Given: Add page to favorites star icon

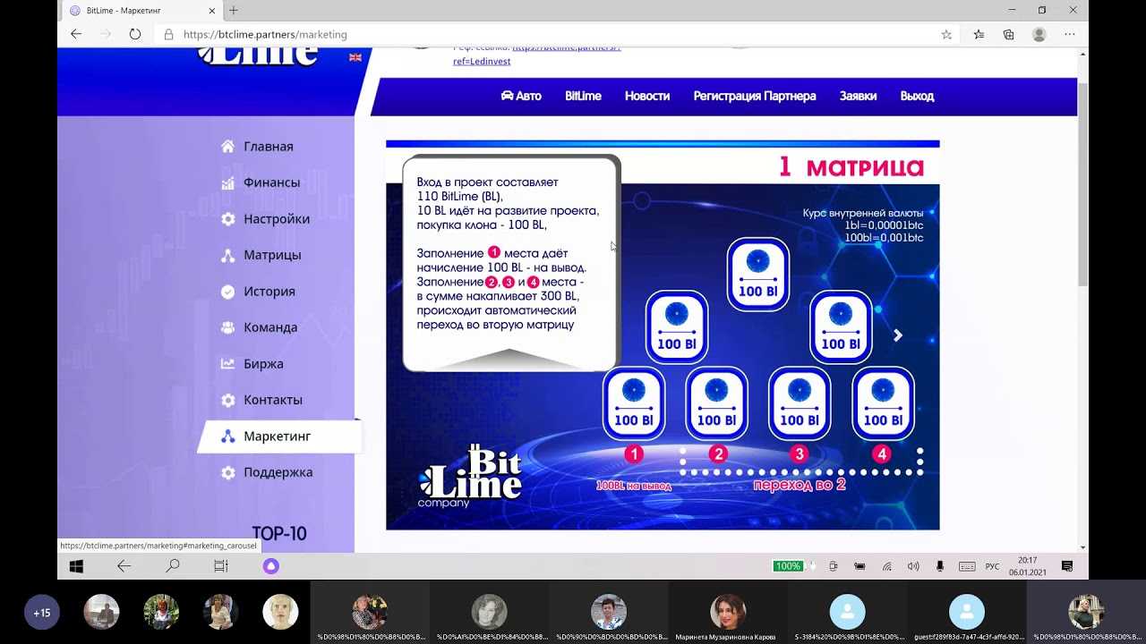Looking at the screenshot, I should pyautogui.click(x=946, y=34).
